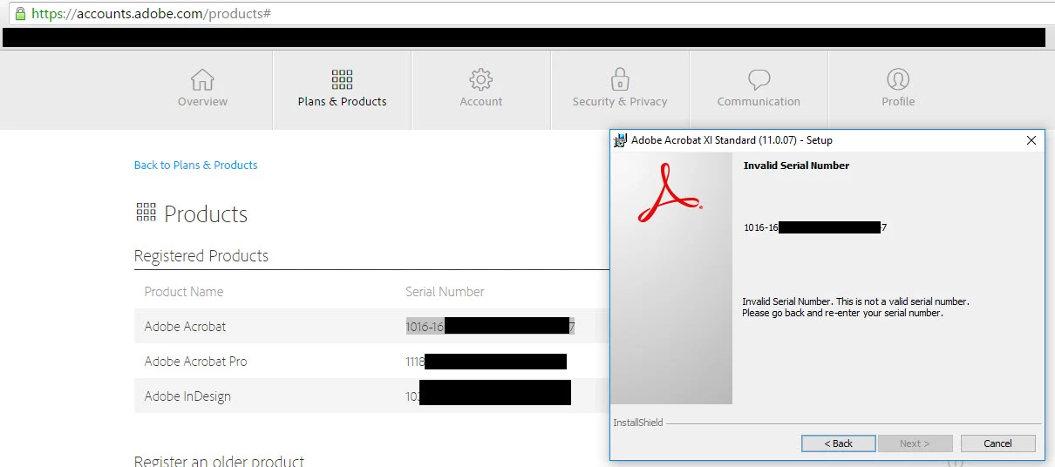
Task: Open the Overview house icon
Action: [202, 79]
